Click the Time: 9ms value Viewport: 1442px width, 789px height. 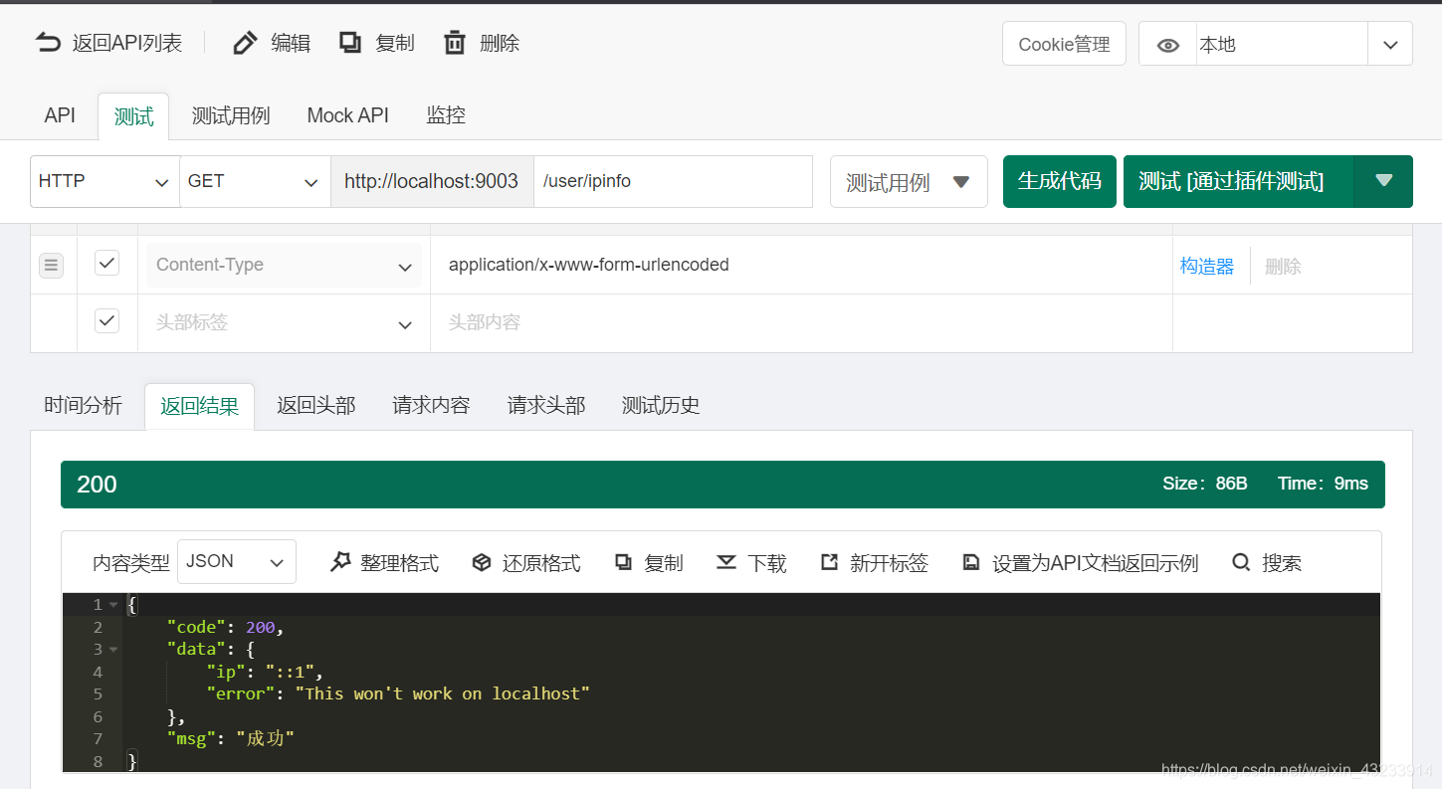pos(1323,484)
